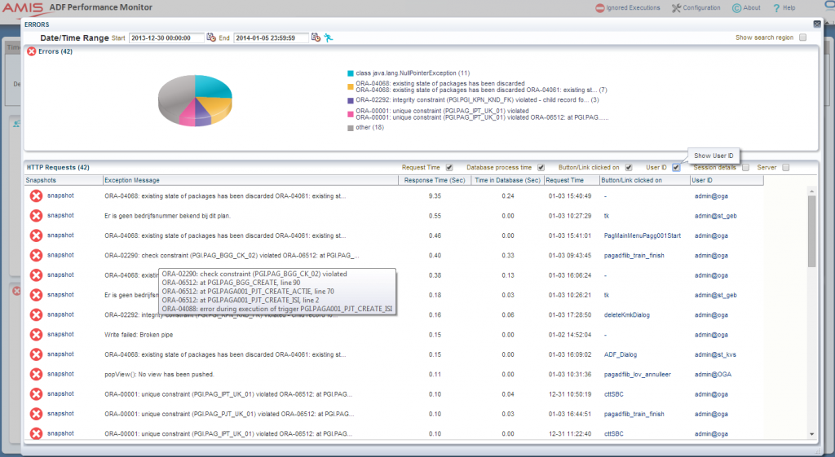The width and height of the screenshot is (835, 457).
Task: Click error icon of 01-03 15:40:49 row
Action: [x=36, y=196]
